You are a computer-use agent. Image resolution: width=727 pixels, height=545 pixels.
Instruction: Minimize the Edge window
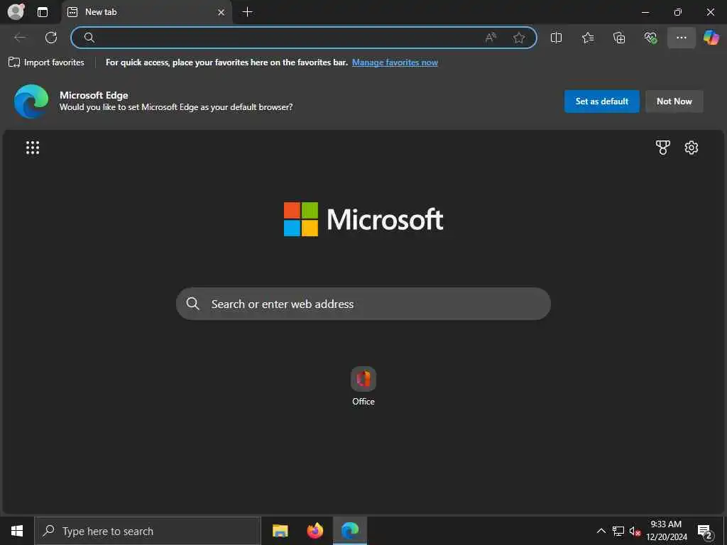(645, 12)
